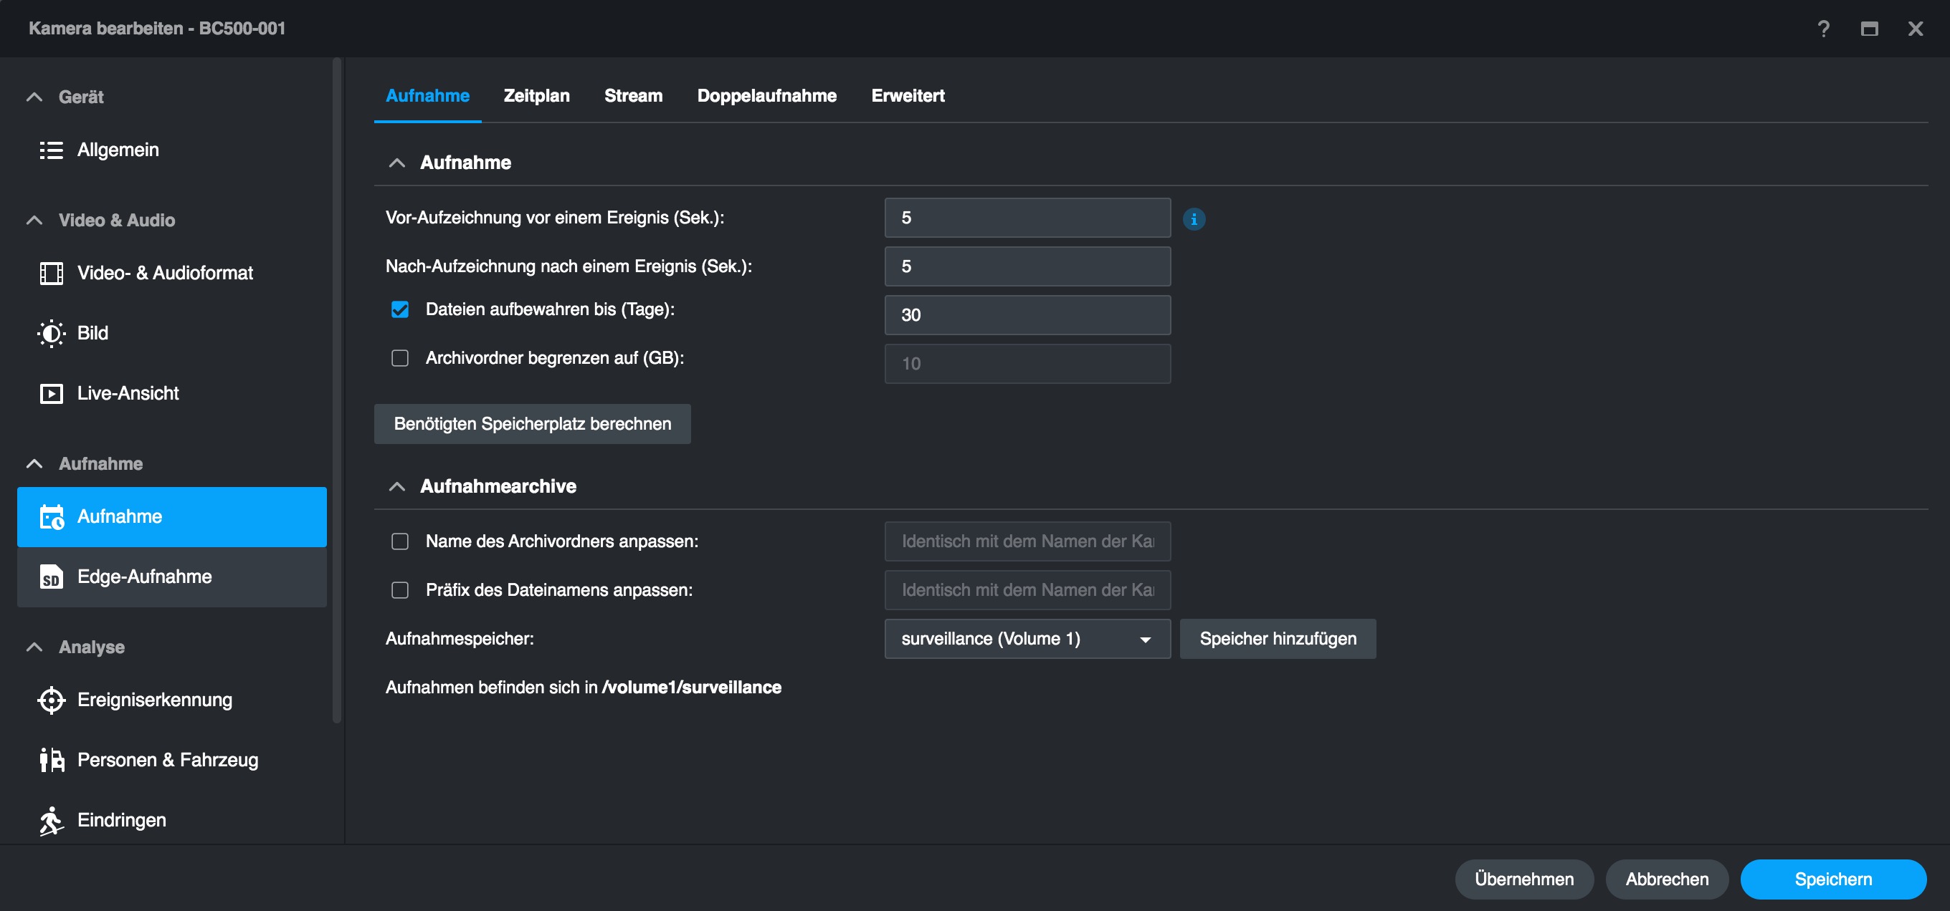
Task: Switch to the Zeitplan tab
Action: coord(536,96)
